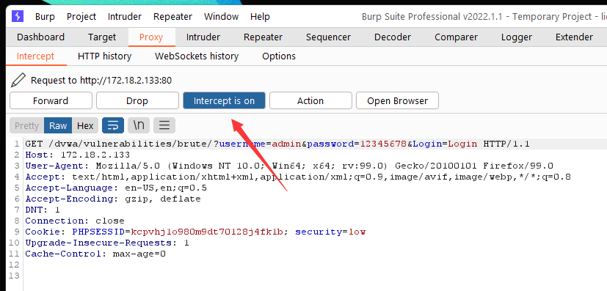Switch to Pretty view mode
Screen dimensions: 607x291
pyautogui.click(x=26, y=125)
